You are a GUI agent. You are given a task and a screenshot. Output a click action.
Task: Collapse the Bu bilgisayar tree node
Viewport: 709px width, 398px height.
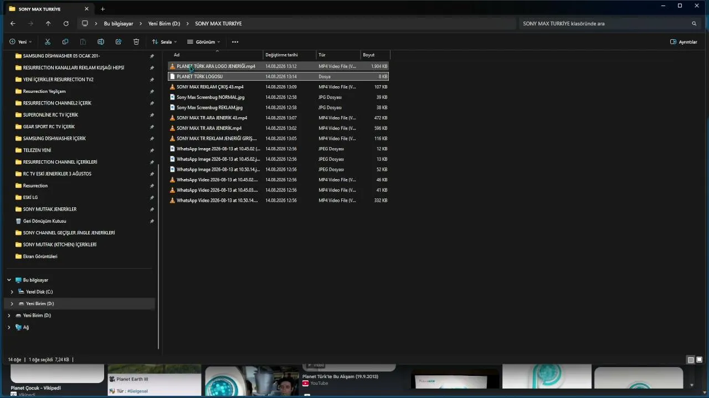click(x=9, y=280)
